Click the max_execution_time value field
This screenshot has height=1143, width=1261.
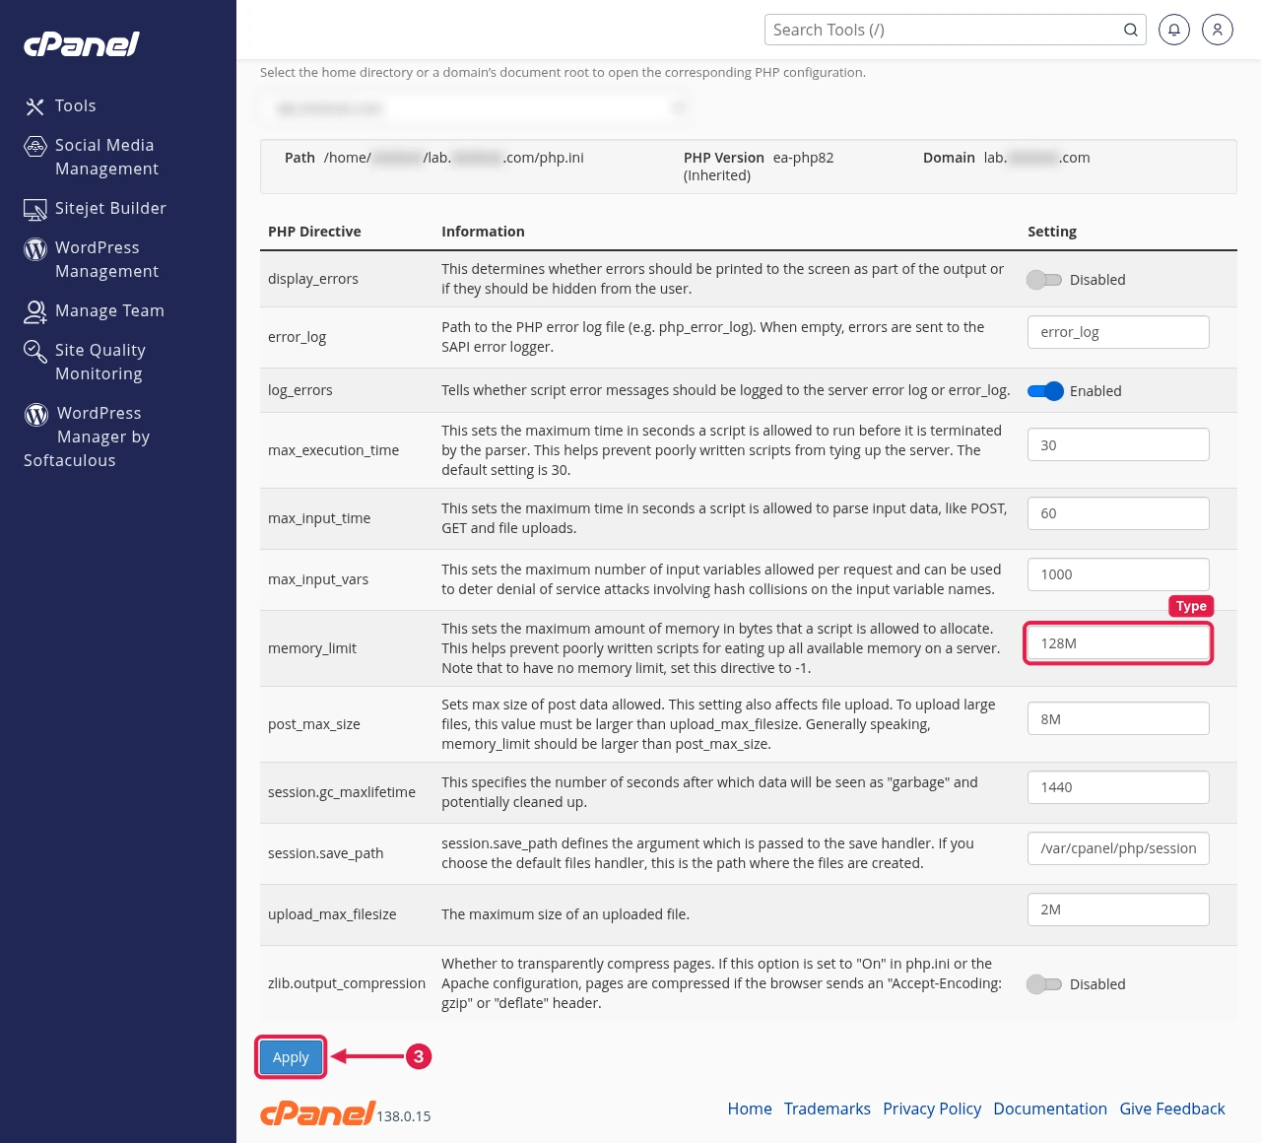point(1118,445)
